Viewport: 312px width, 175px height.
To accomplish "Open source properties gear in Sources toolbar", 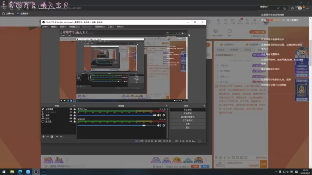I will [x=52, y=136].
